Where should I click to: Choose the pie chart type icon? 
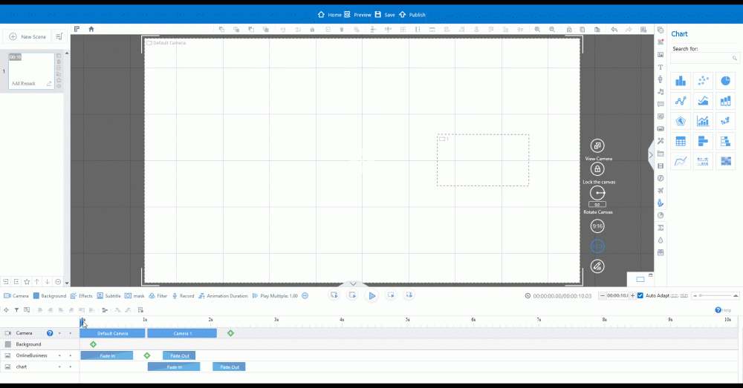click(725, 81)
